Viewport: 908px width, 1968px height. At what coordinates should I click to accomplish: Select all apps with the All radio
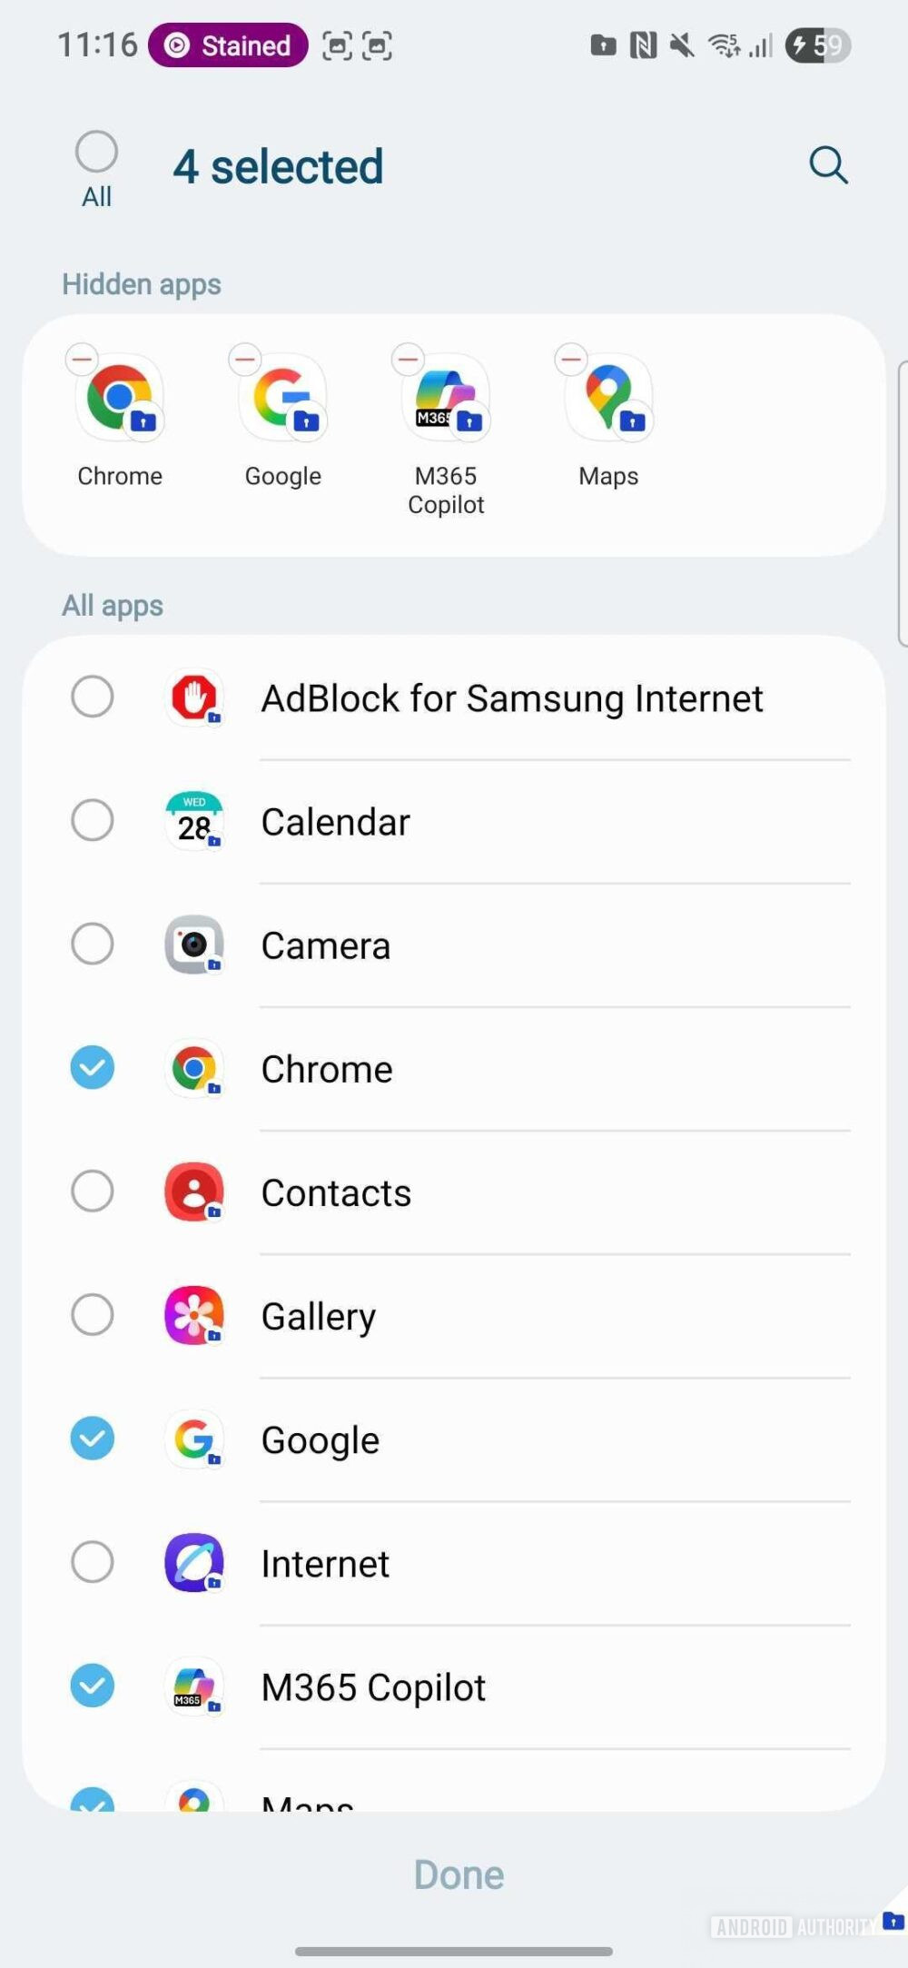[96, 152]
